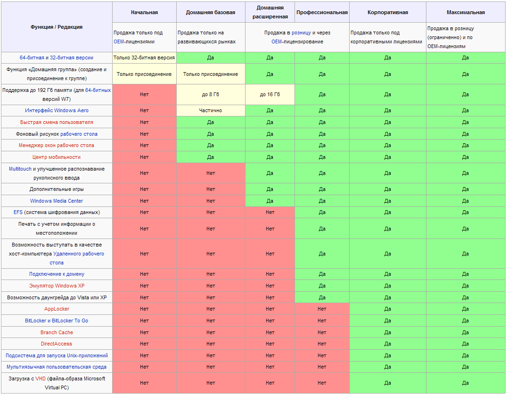Open the Интерфейс Windows Aero link

point(57,111)
